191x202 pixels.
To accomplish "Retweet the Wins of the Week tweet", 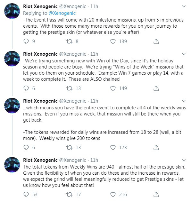I will pos(69,88).
